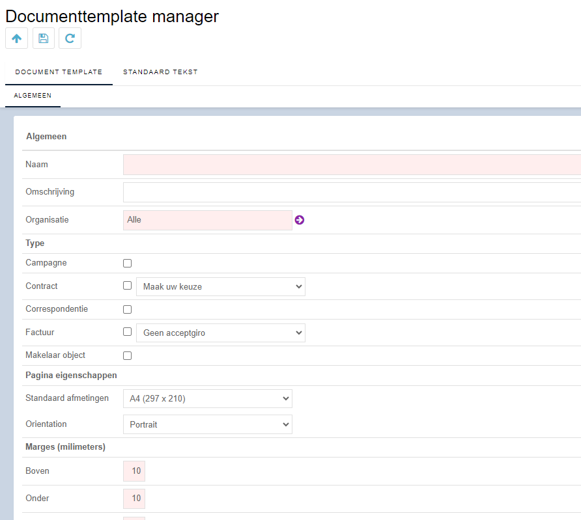The height and width of the screenshot is (520, 581).
Task: Click the refresh icon in toolbar
Action: click(x=70, y=38)
